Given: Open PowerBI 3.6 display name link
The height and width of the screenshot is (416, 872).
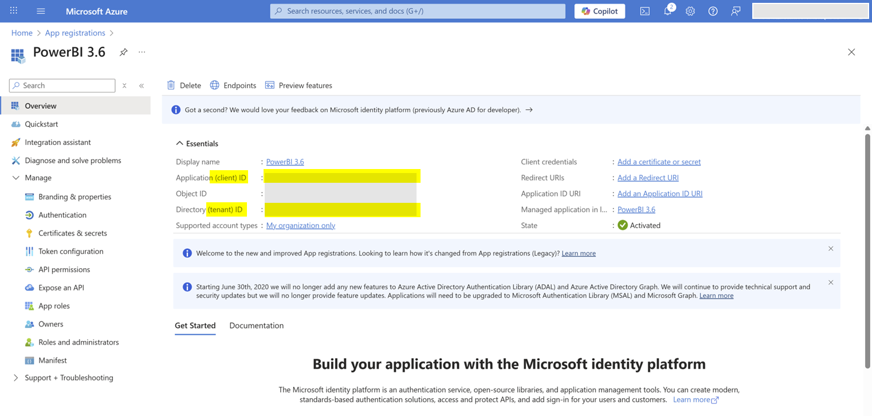Looking at the screenshot, I should tap(285, 162).
